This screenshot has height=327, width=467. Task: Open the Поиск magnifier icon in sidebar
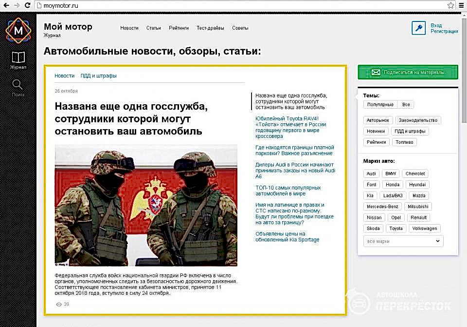click(x=18, y=85)
